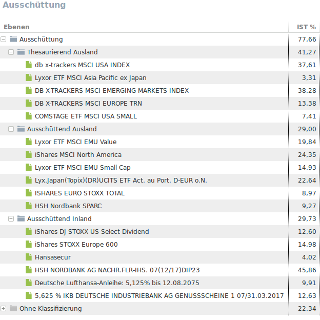Click the Ausschüttend Ausland folder icon
Image resolution: width=320 pixels, height=320 pixels.
pos(21,129)
